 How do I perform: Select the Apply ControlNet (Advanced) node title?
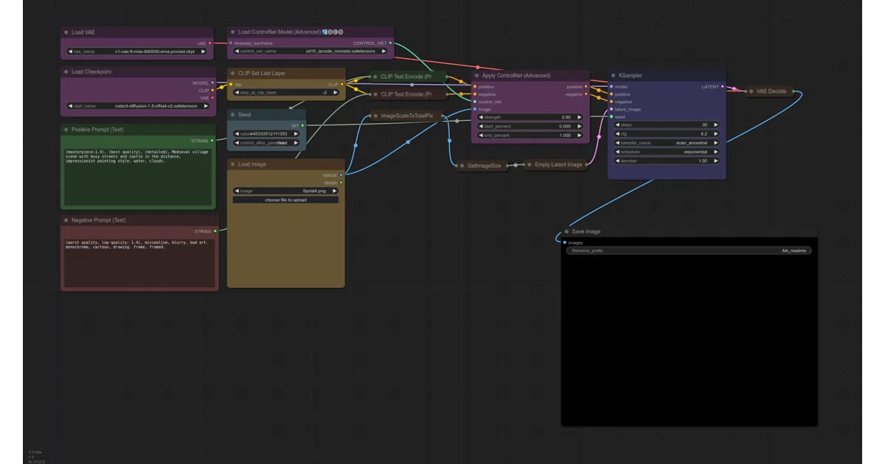pyautogui.click(x=516, y=76)
